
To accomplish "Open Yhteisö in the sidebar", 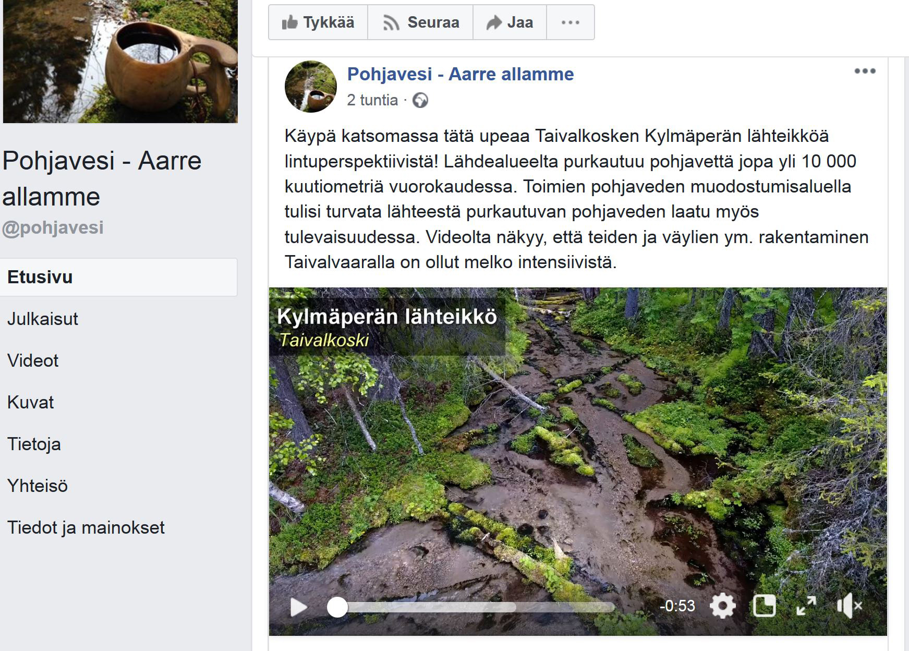I will [38, 486].
